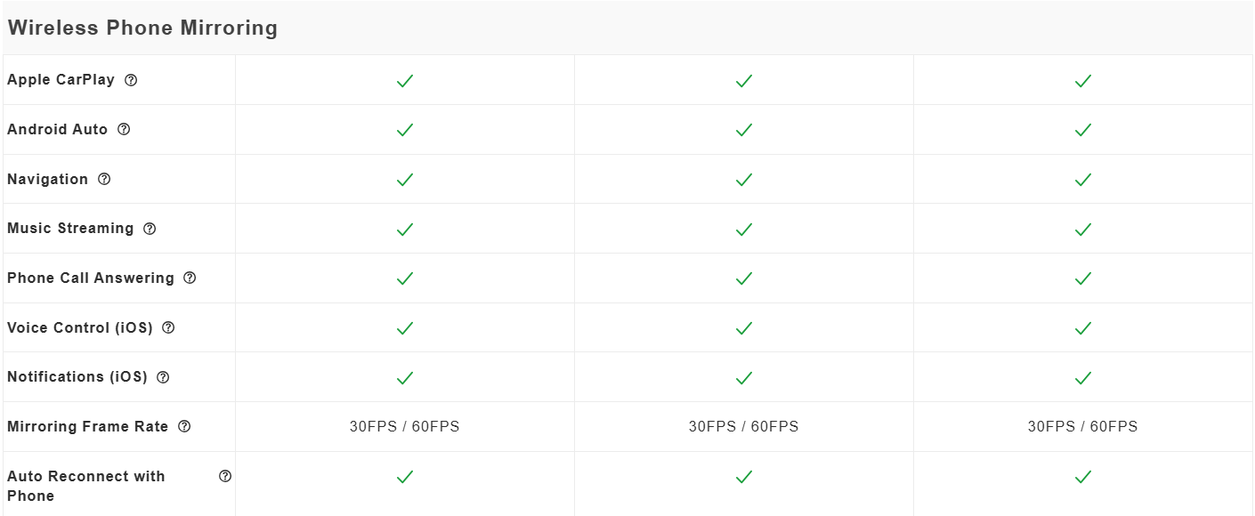Click middle column Navigation checkmark
Screen dimensions: 1255x516
744,180
